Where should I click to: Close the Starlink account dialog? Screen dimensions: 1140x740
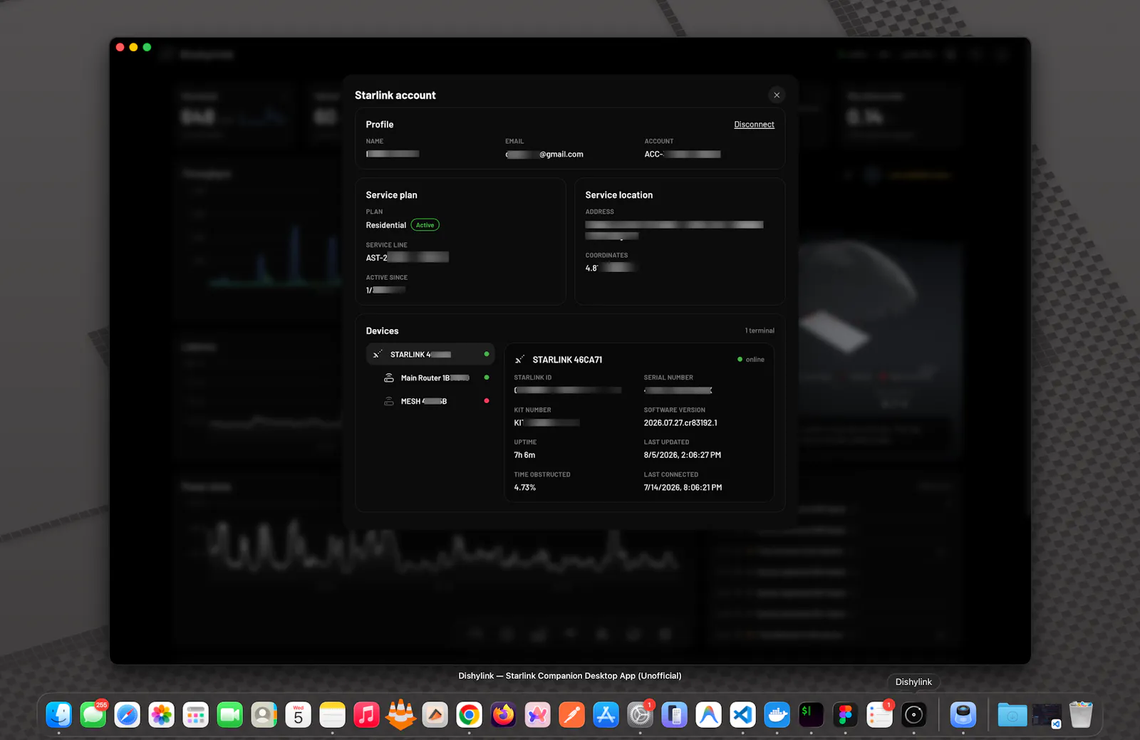777,95
